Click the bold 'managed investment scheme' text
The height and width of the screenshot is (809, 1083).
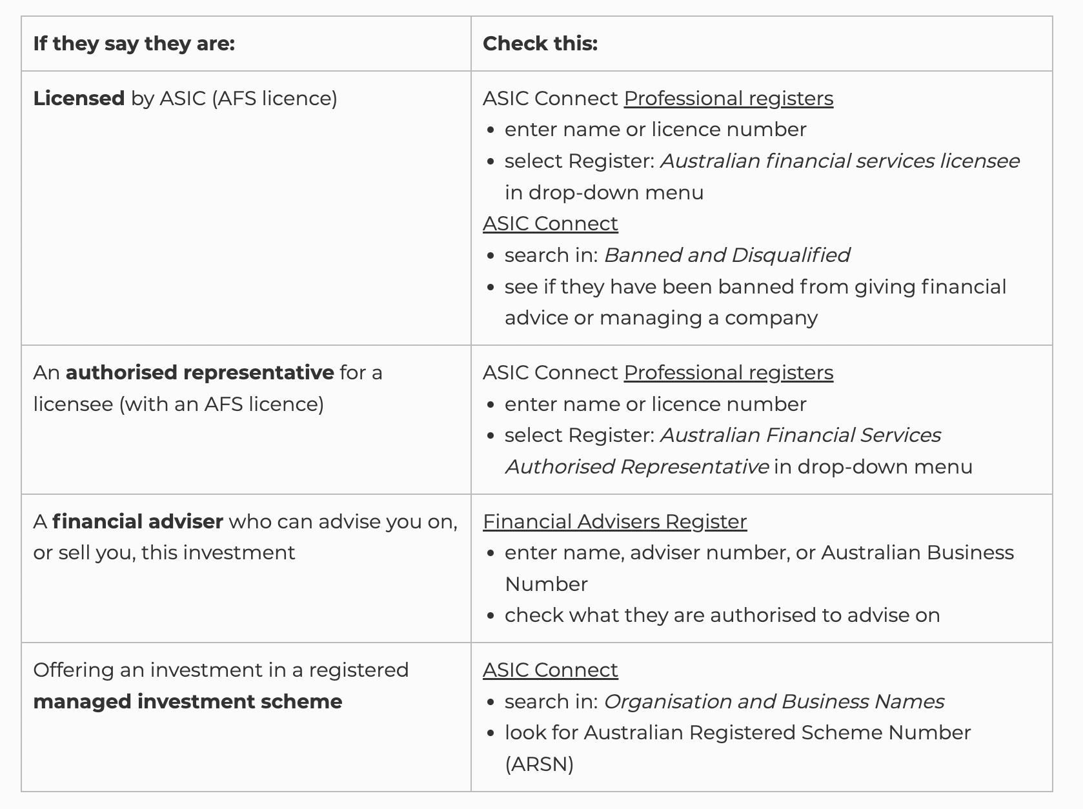(x=187, y=702)
